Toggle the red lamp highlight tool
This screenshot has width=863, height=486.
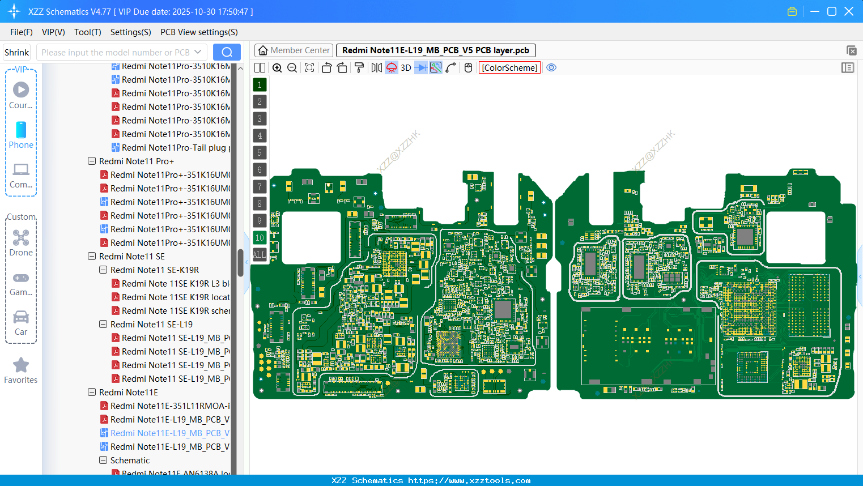[x=391, y=67]
